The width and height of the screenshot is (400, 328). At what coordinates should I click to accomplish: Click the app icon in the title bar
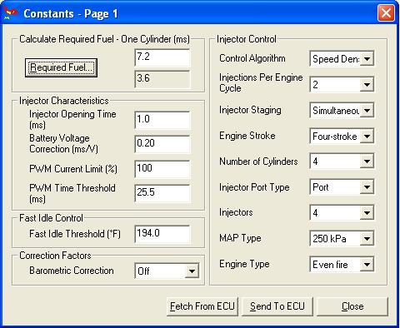10,13
